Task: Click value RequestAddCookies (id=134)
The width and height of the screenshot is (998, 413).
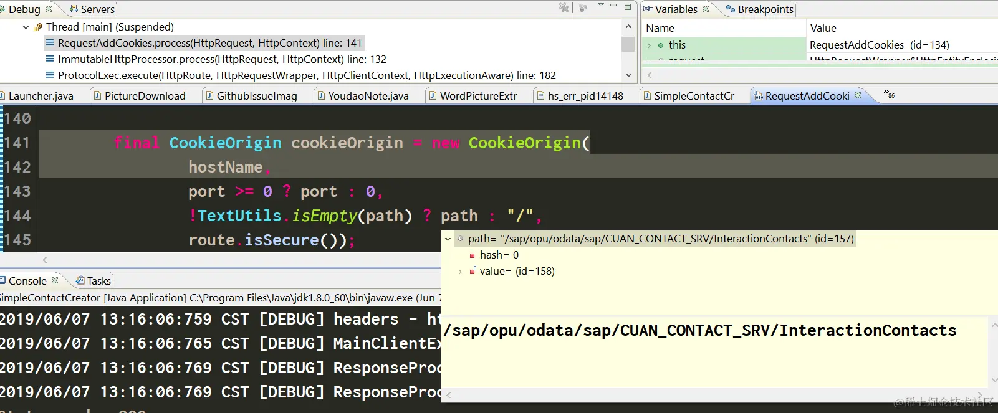Action: 879,45
